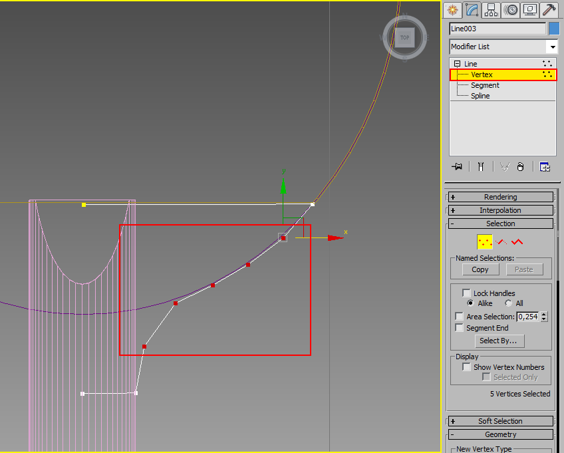564x453 pixels.
Task: Open the Display panel tab
Action: pos(530,10)
